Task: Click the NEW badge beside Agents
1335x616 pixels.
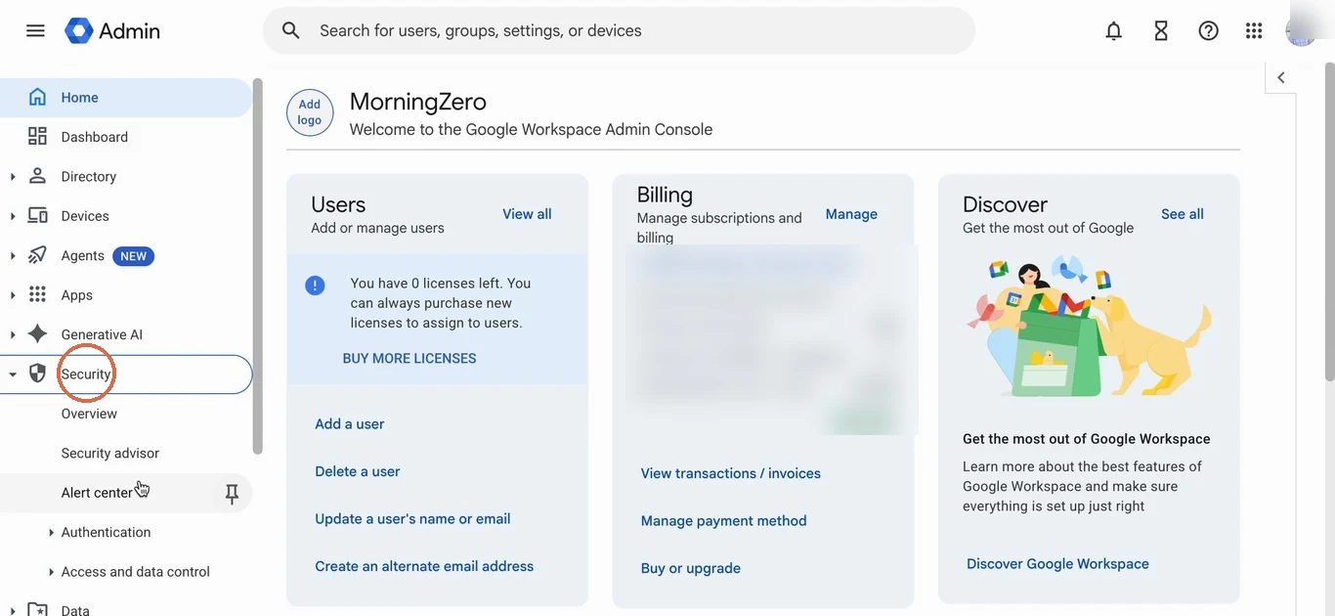Action: tap(133, 256)
